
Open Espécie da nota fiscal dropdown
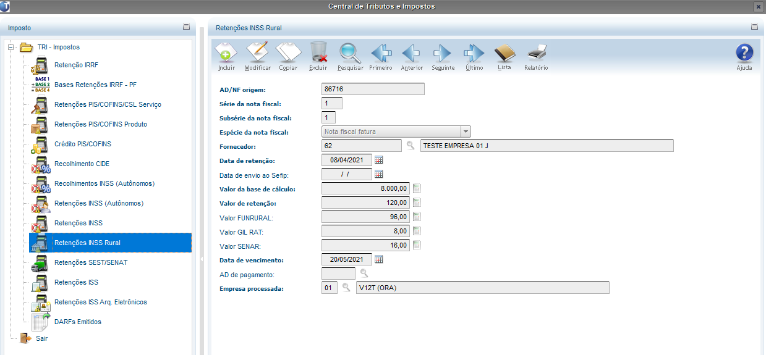coord(466,132)
